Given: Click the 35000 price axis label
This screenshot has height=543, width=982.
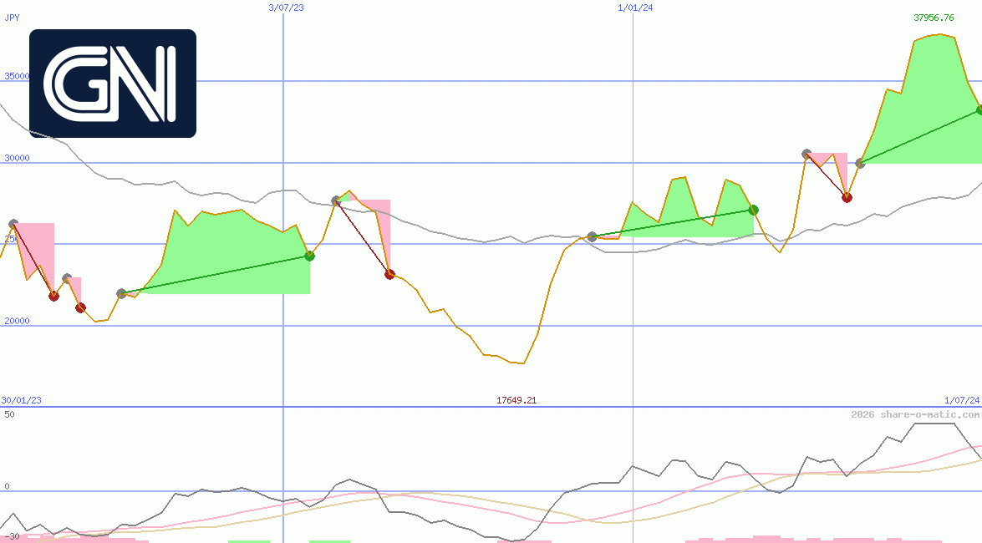Looking at the screenshot, I should 17,76.
